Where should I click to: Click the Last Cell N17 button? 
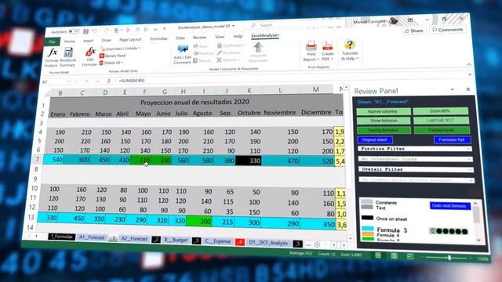441,120
